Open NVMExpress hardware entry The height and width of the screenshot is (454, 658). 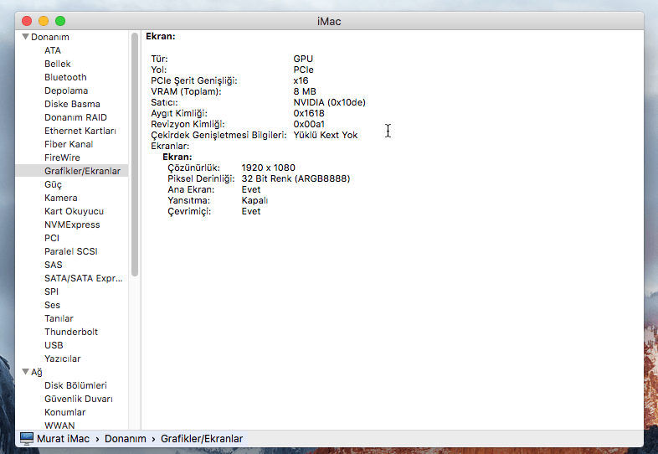tap(72, 224)
